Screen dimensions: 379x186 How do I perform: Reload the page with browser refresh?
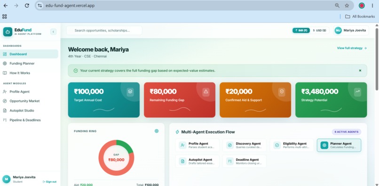coord(27,6)
